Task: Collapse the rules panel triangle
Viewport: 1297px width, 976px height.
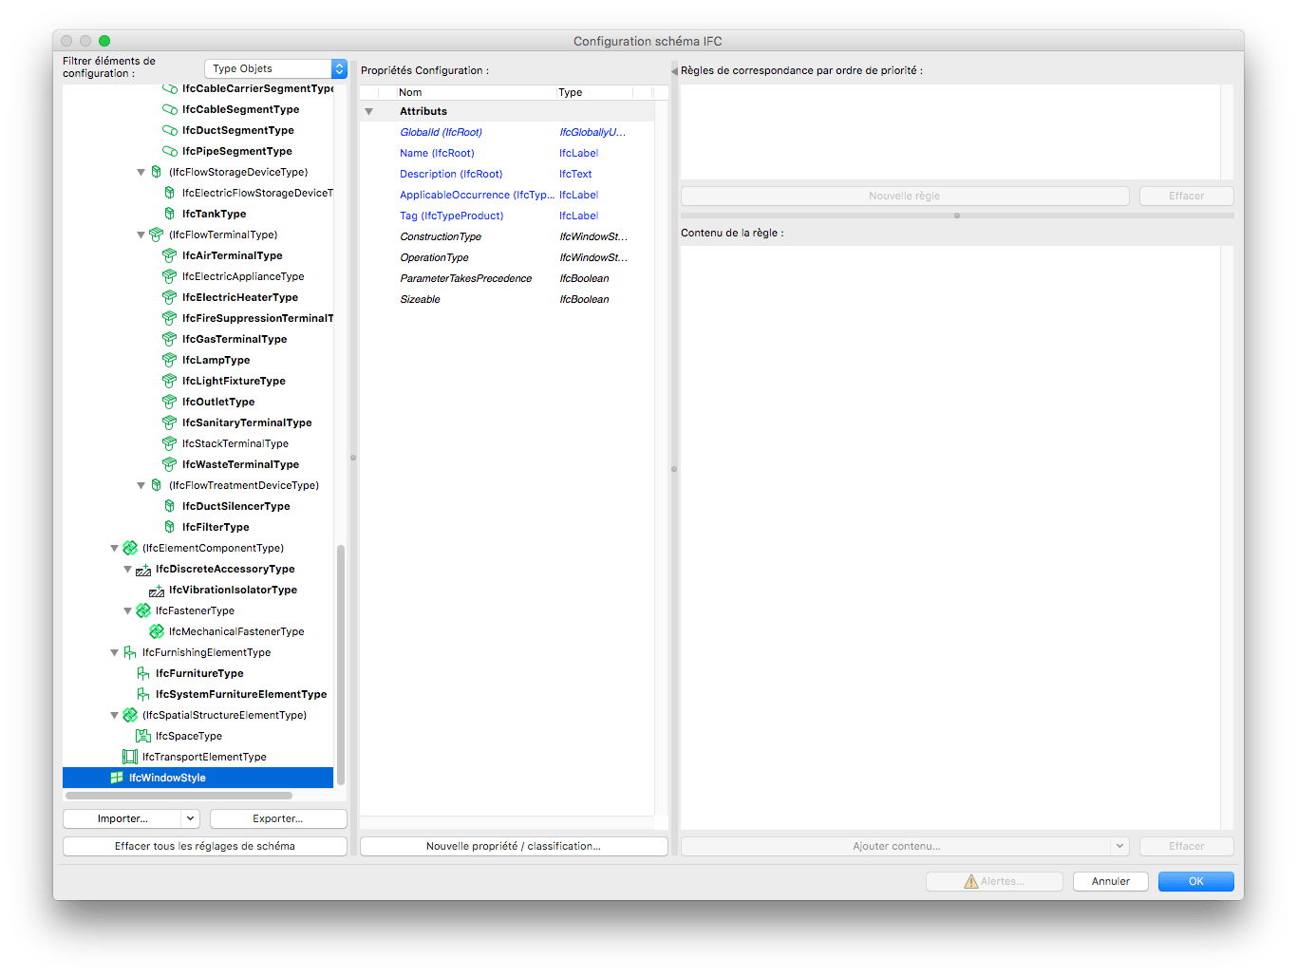Action: tap(674, 71)
